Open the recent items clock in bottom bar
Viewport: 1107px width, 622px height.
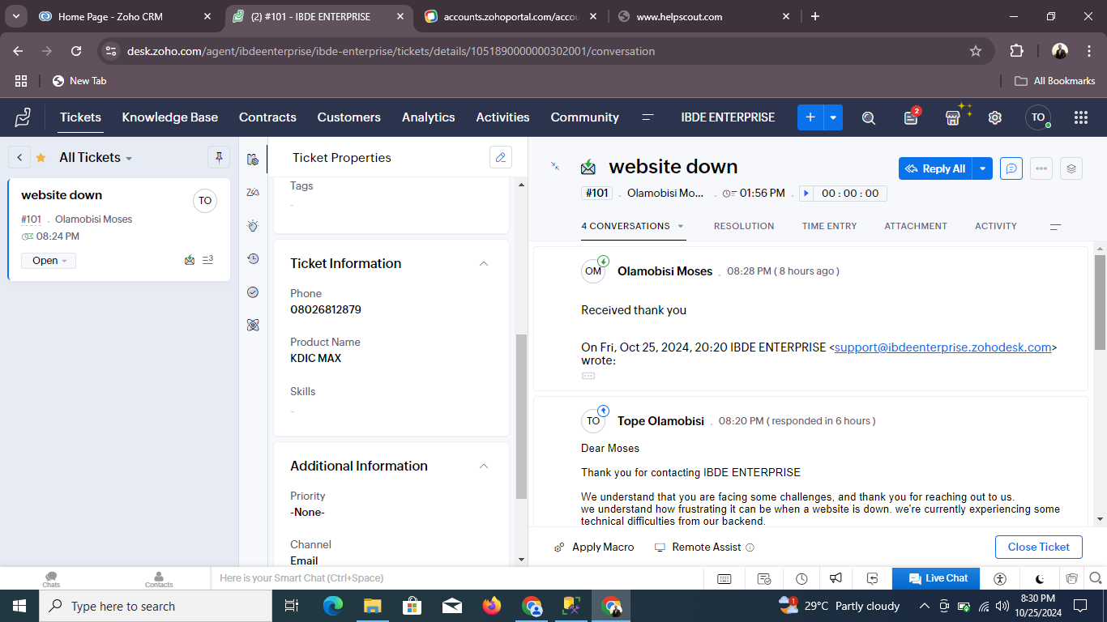tap(801, 578)
